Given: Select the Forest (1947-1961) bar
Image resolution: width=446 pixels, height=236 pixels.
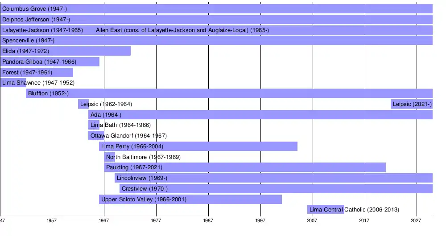Looking at the screenshot, I should click(37, 73).
